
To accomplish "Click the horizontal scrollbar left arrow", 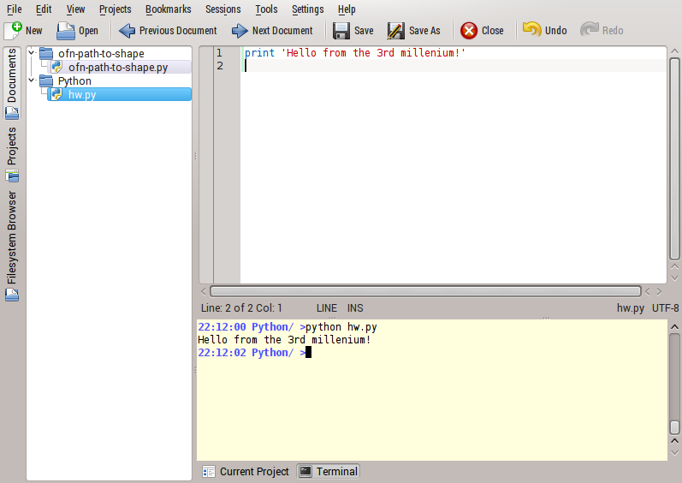I will (x=204, y=291).
